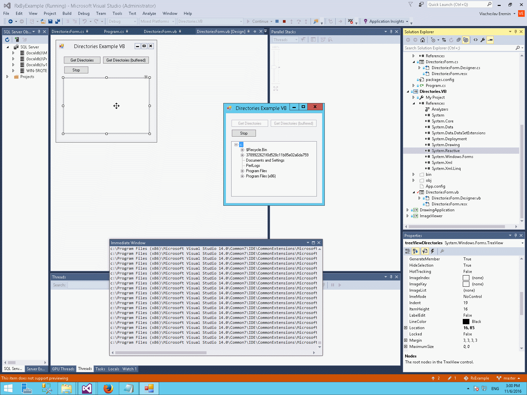
Task: Expand the SQL Server Projects node
Action: (x=7, y=77)
